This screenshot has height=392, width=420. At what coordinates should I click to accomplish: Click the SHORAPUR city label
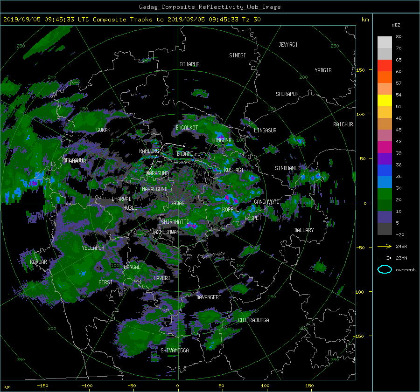[287, 94]
